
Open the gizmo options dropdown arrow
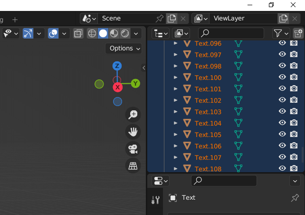click(x=39, y=33)
